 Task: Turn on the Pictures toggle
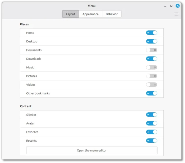point(151,76)
